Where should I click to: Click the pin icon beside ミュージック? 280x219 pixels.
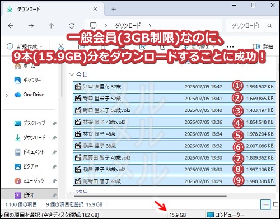[54, 181]
